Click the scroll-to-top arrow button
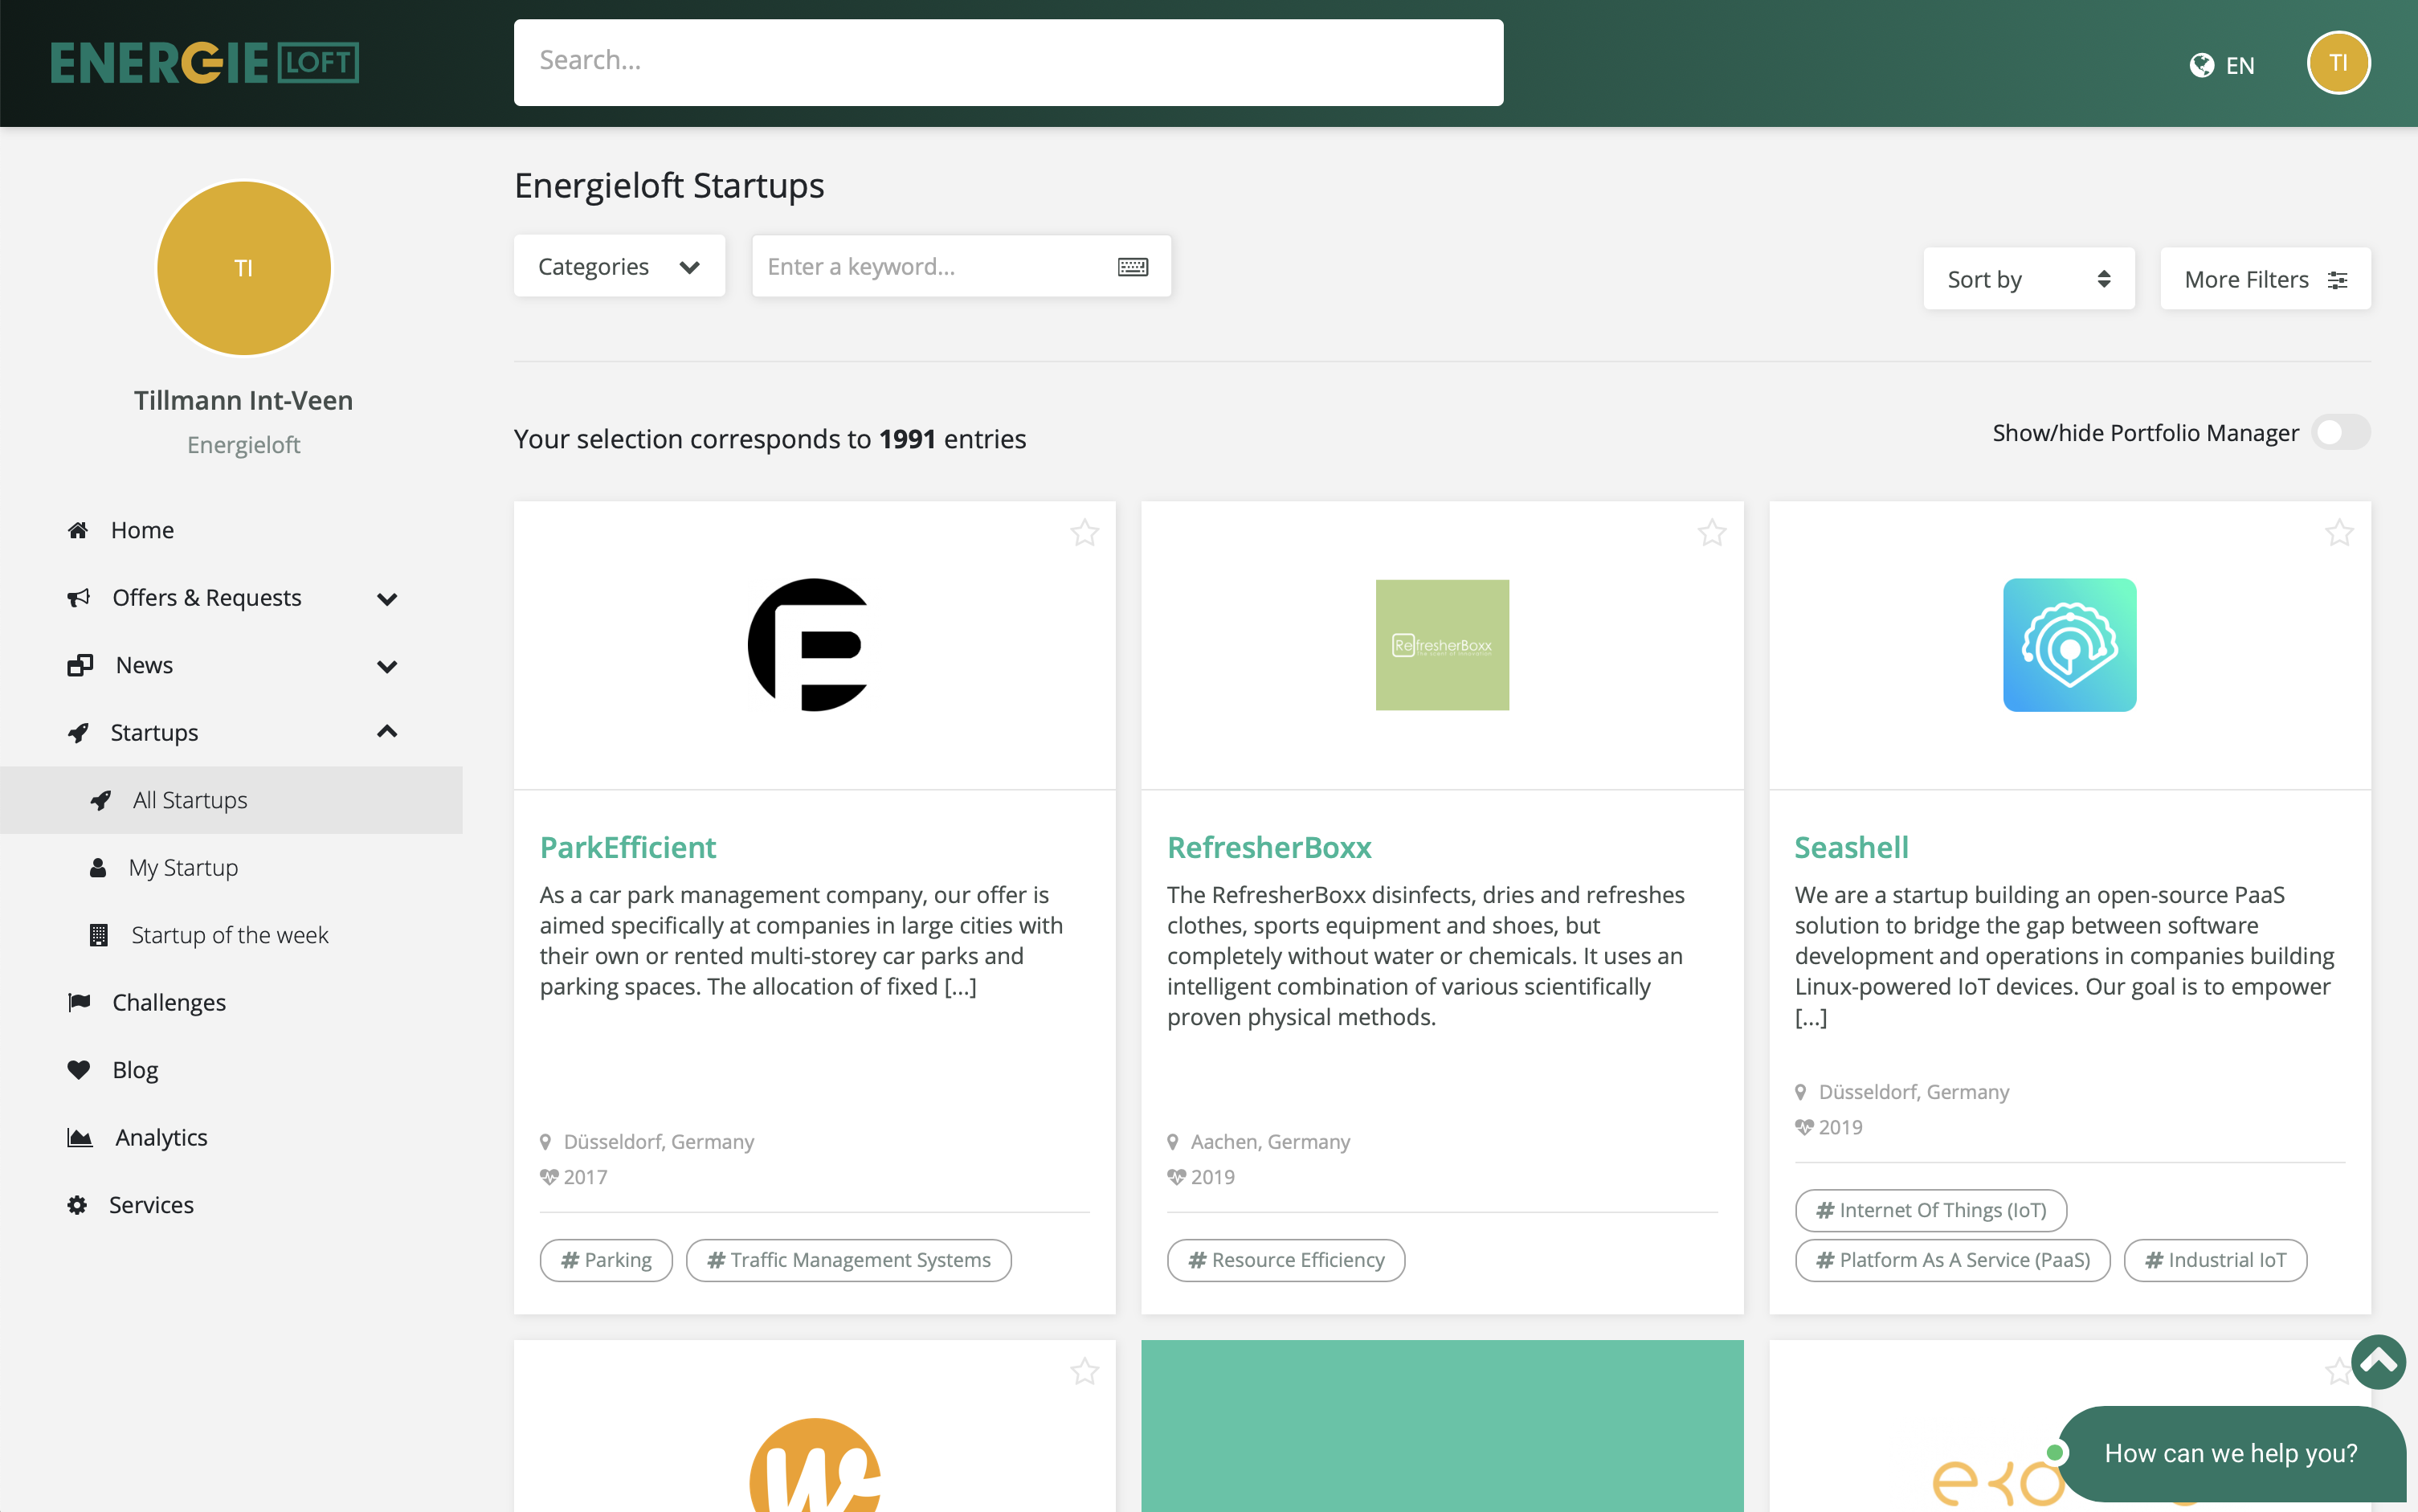The width and height of the screenshot is (2418, 1512). [x=2377, y=1361]
